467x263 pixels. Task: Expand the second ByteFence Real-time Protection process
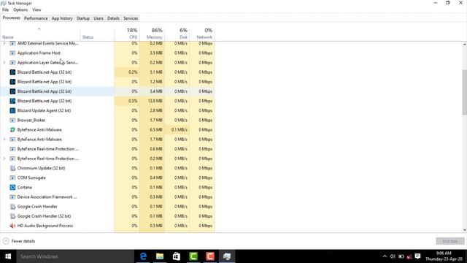4,159
